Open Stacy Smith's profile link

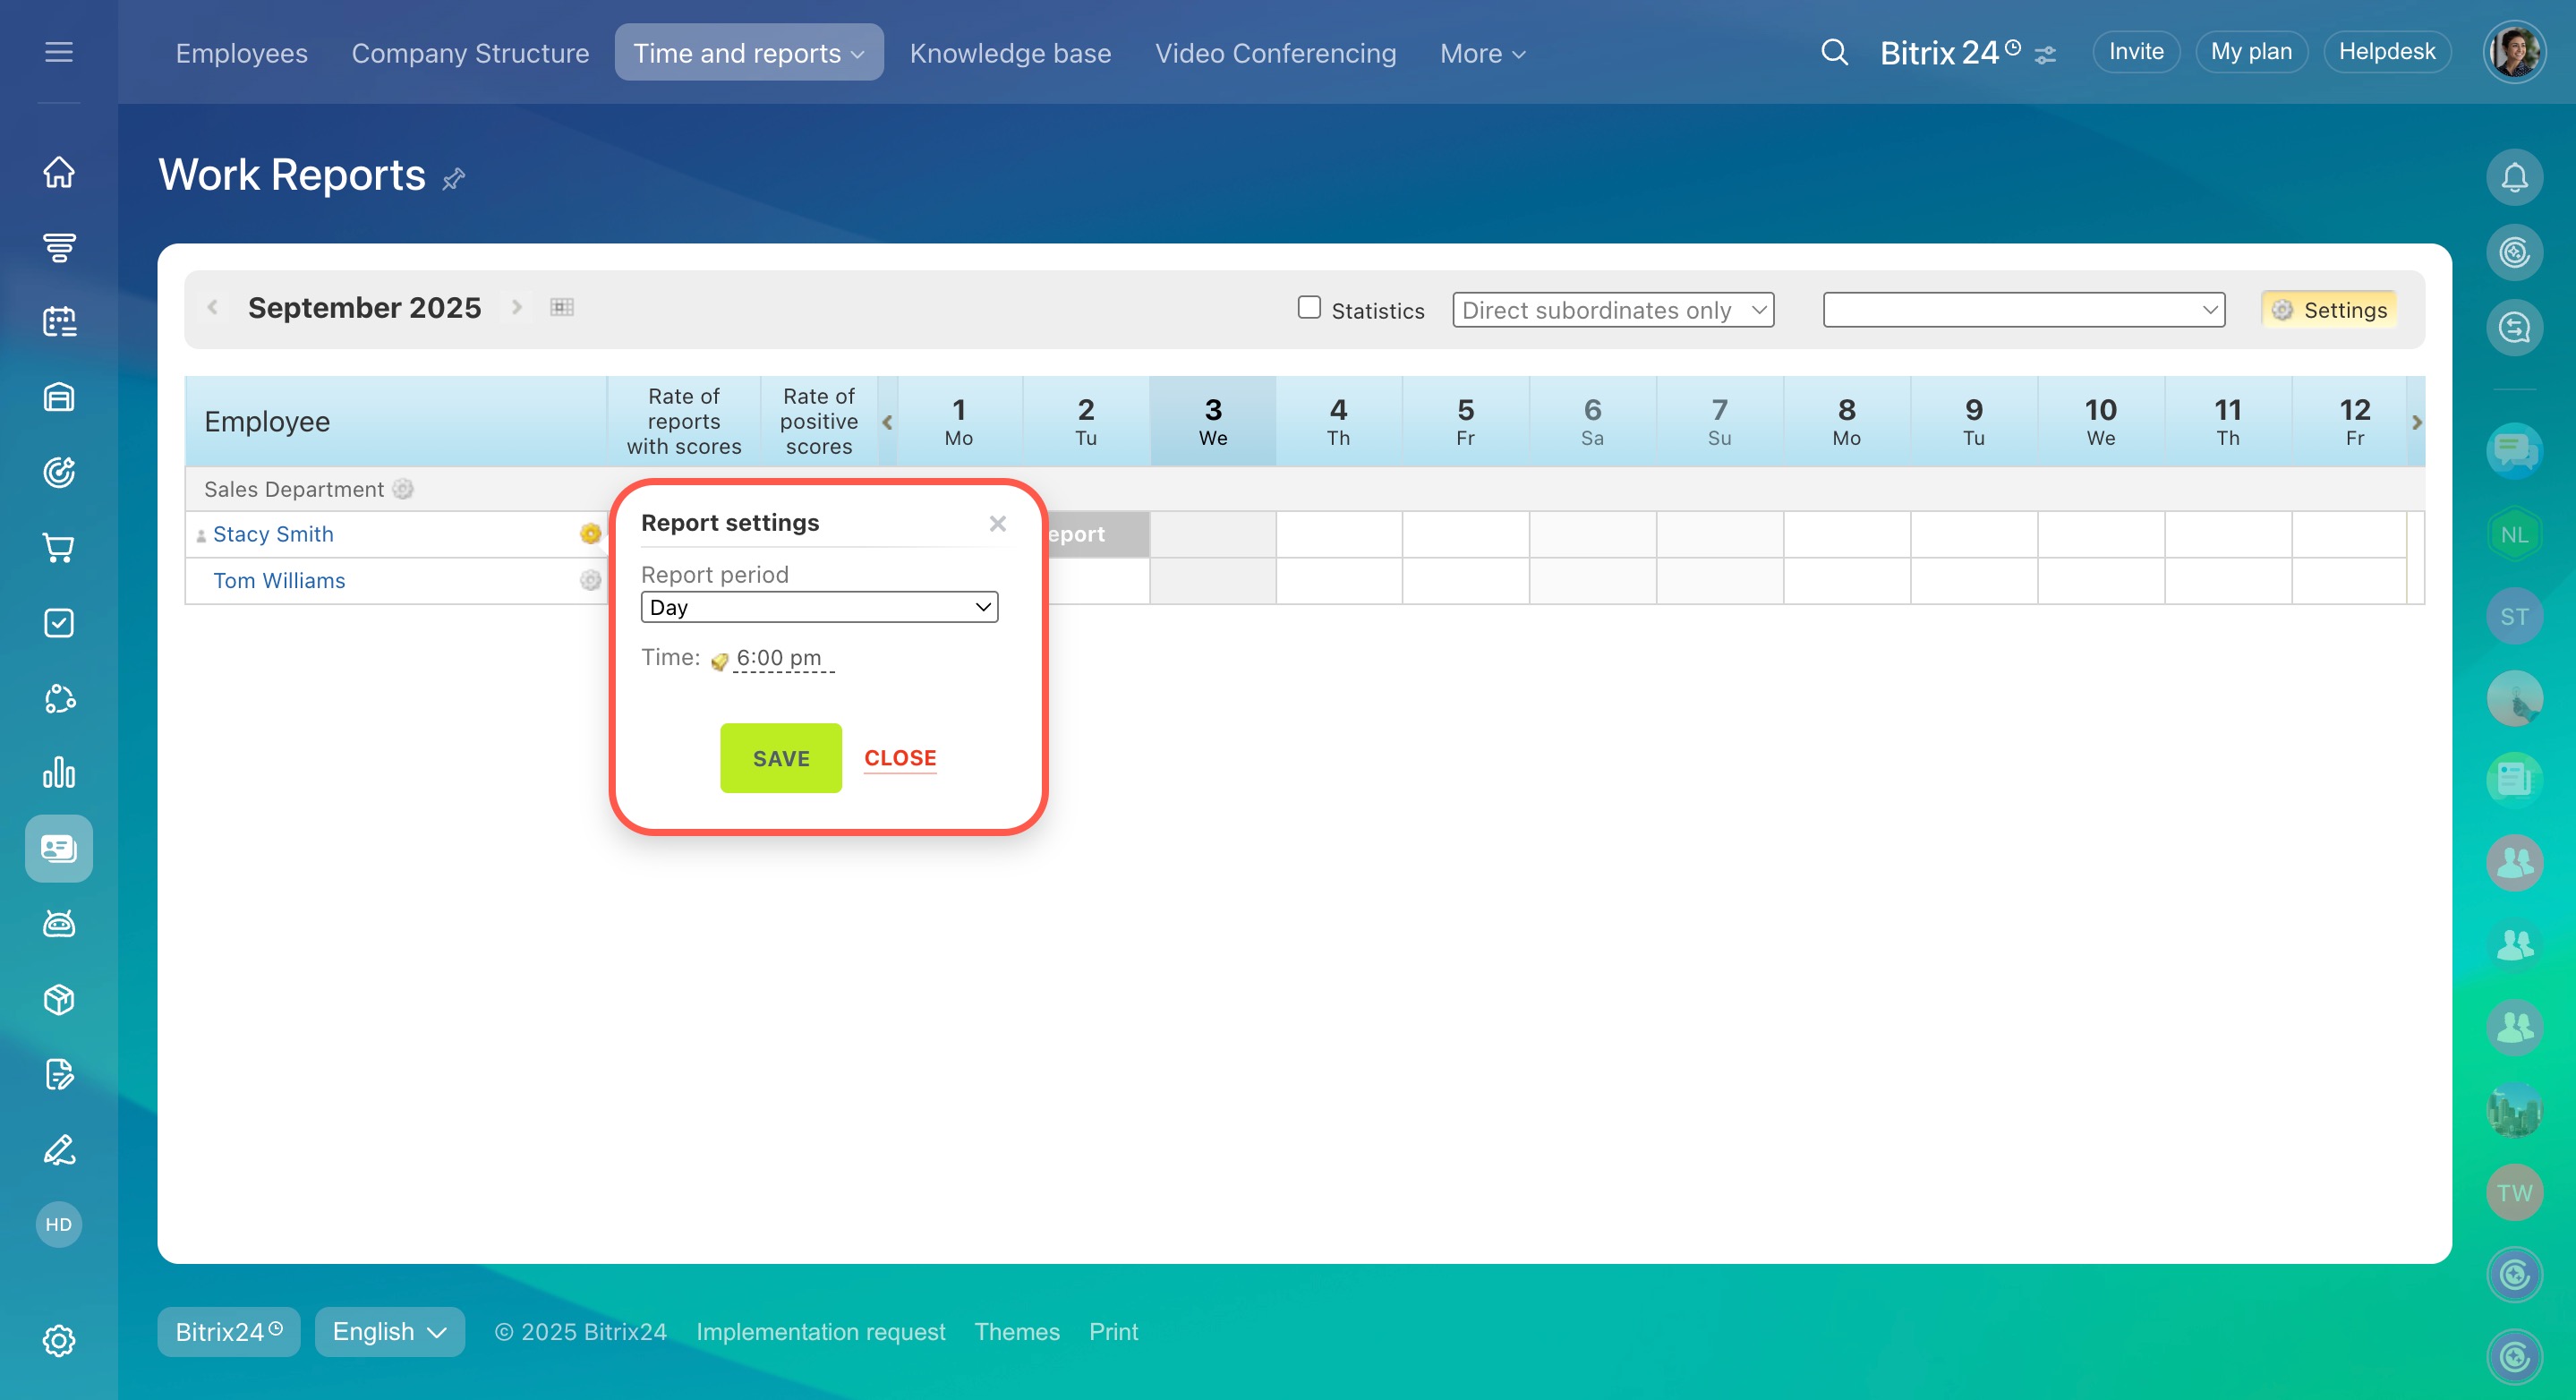(x=273, y=534)
